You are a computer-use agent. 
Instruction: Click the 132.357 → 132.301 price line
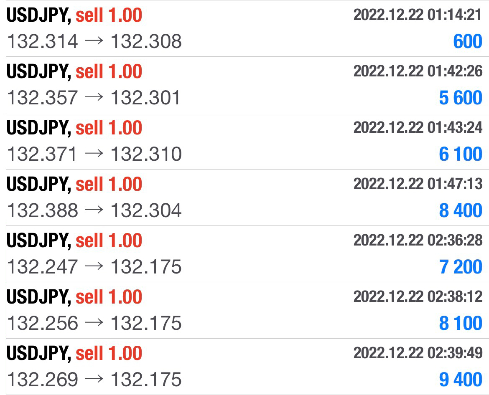[94, 98]
